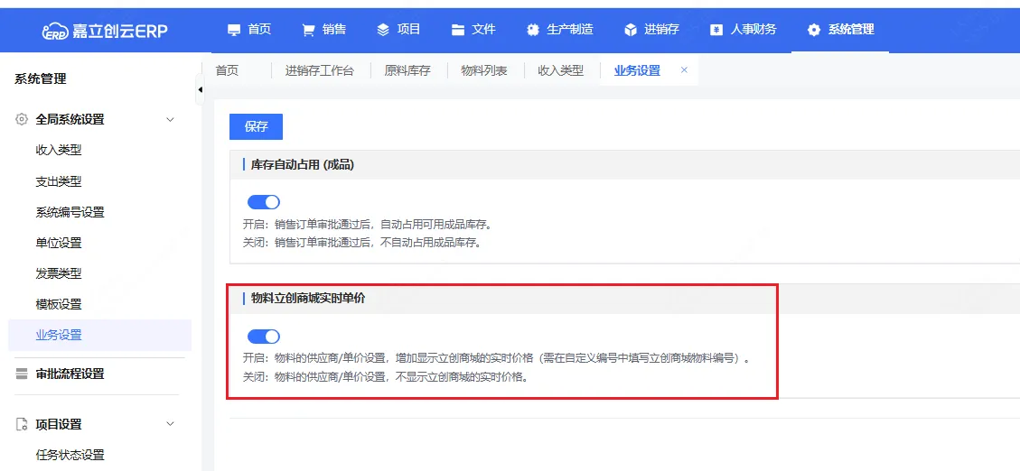Image resolution: width=1020 pixels, height=471 pixels.
Task: Click the 嘉立创云ERP cloud logo icon
Action: (x=55, y=31)
